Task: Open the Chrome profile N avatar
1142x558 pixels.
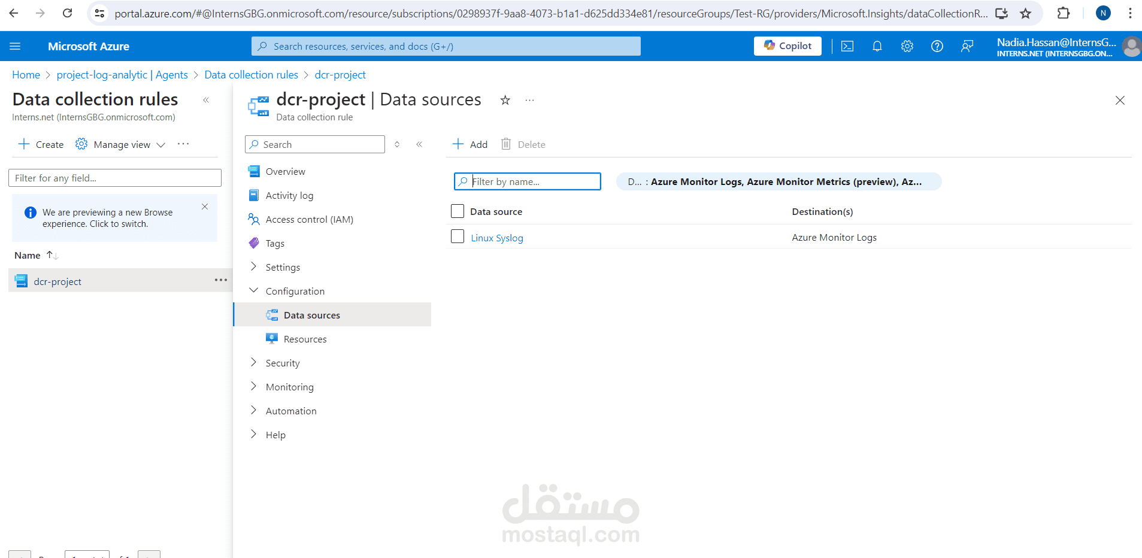Action: 1103,13
